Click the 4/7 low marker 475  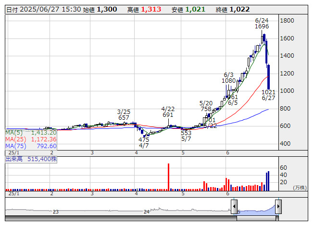[x=144, y=139]
